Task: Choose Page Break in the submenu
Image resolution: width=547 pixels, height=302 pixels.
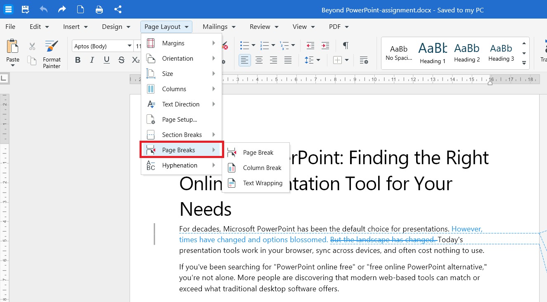Action: point(256,153)
